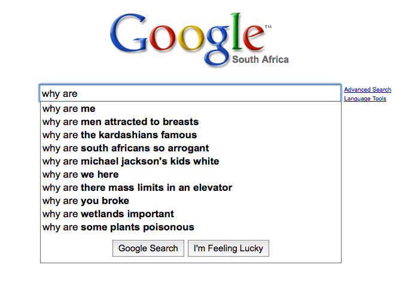Click the trademark symbol beside the logo
Image resolution: width=399 pixels, height=286 pixels.
[x=267, y=27]
